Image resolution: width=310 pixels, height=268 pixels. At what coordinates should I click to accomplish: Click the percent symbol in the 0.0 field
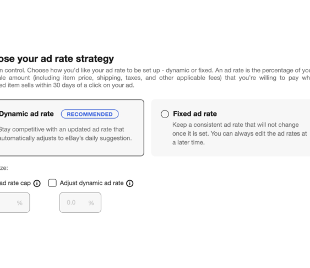pos(91,203)
